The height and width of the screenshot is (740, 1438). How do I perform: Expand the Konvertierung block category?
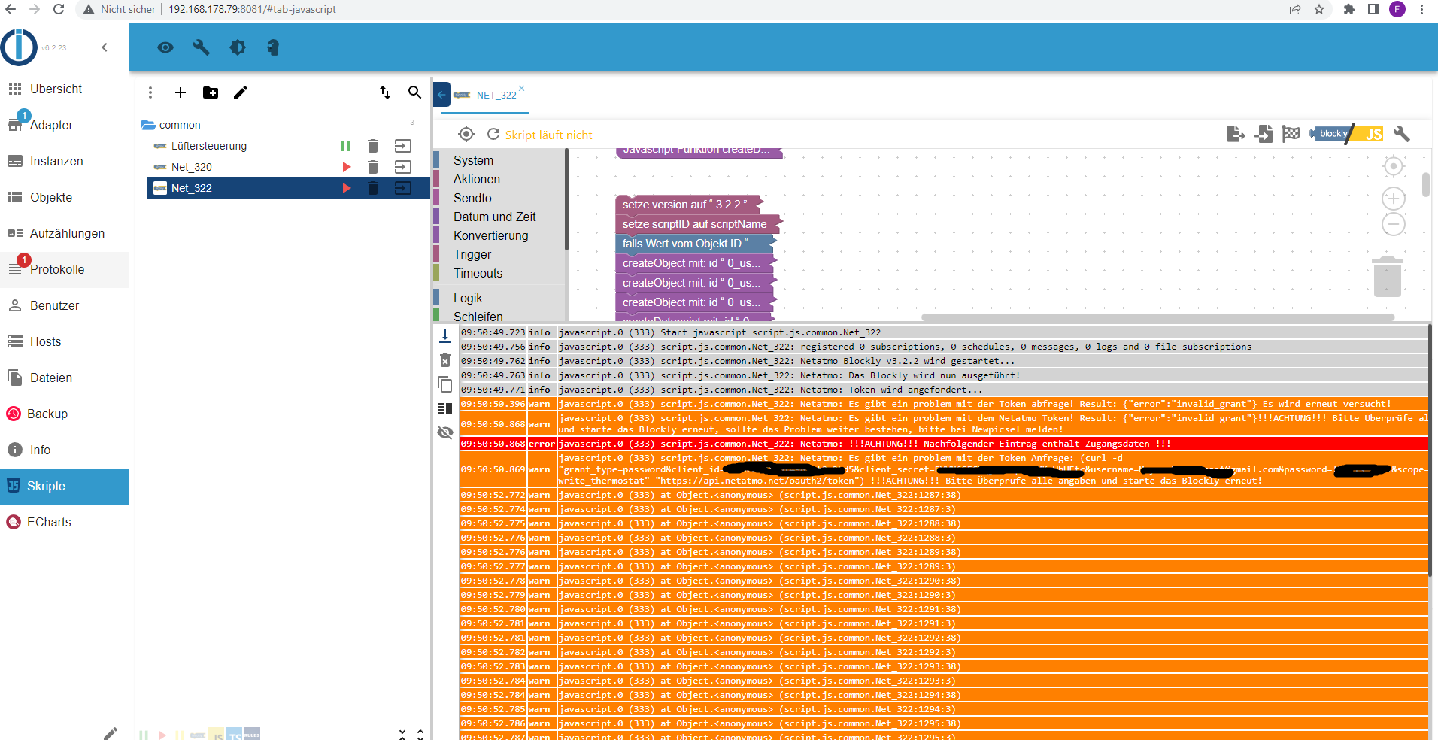click(x=490, y=235)
